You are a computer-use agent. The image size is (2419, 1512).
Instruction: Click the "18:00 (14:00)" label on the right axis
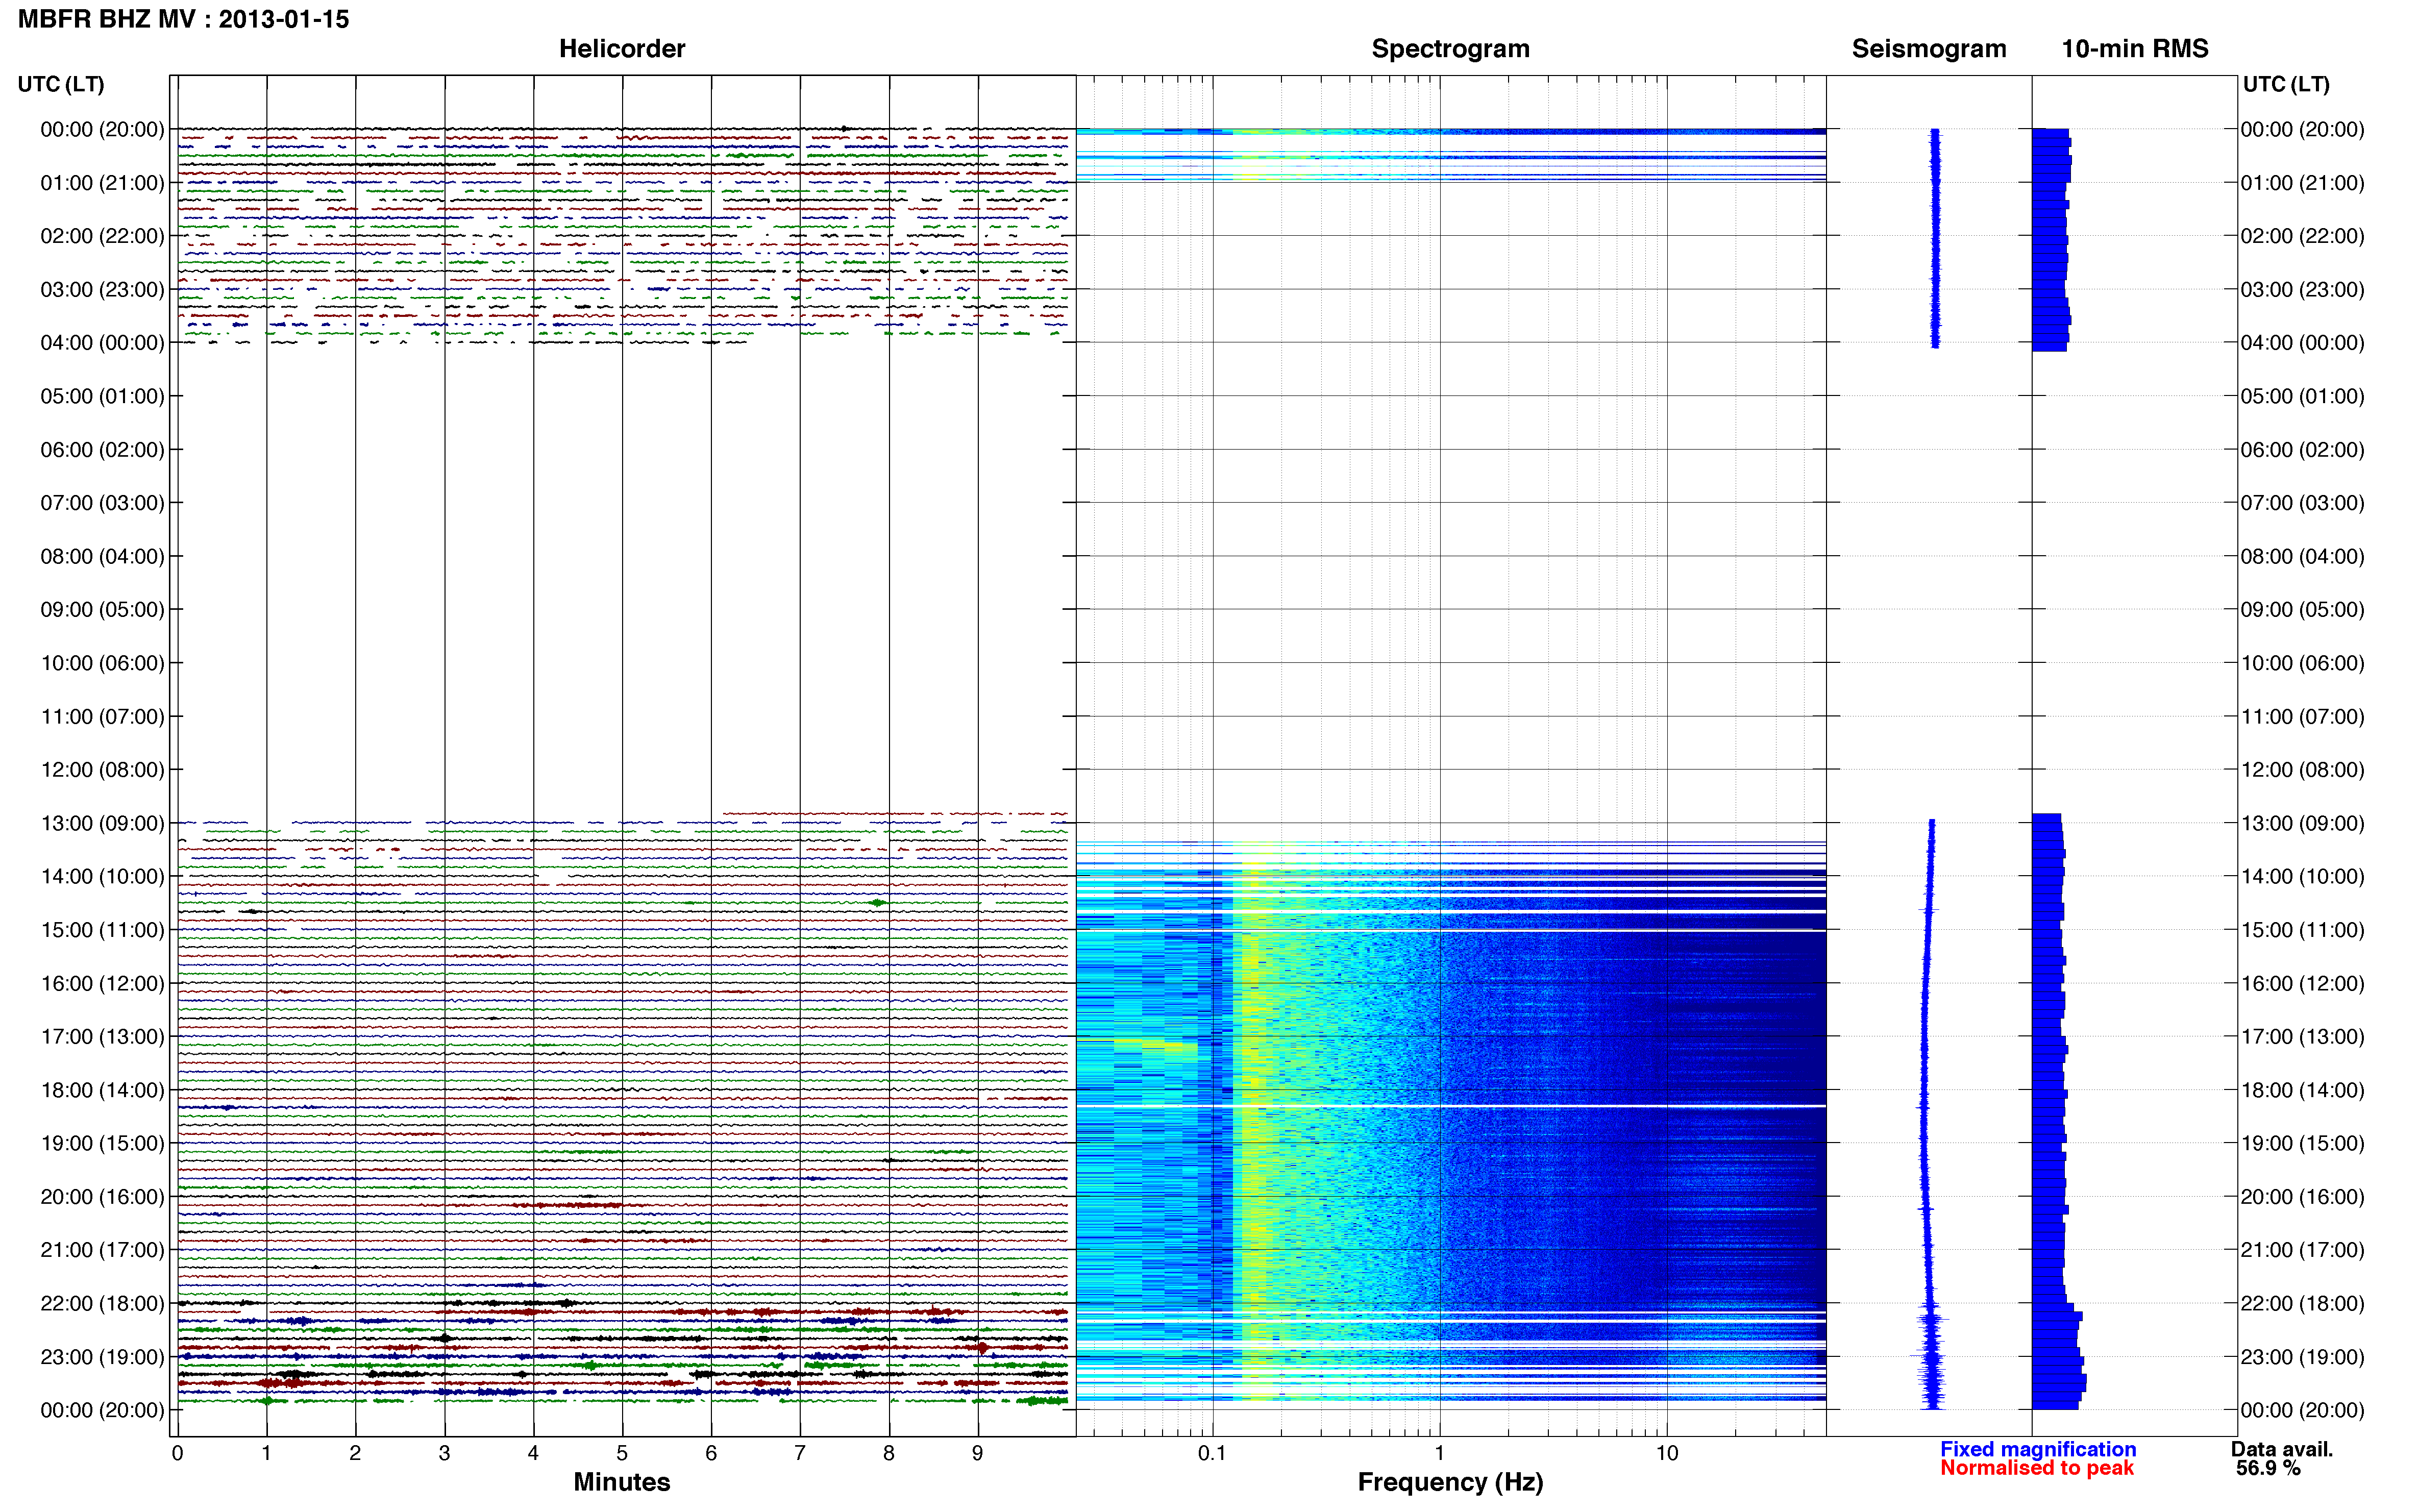2302,1090
